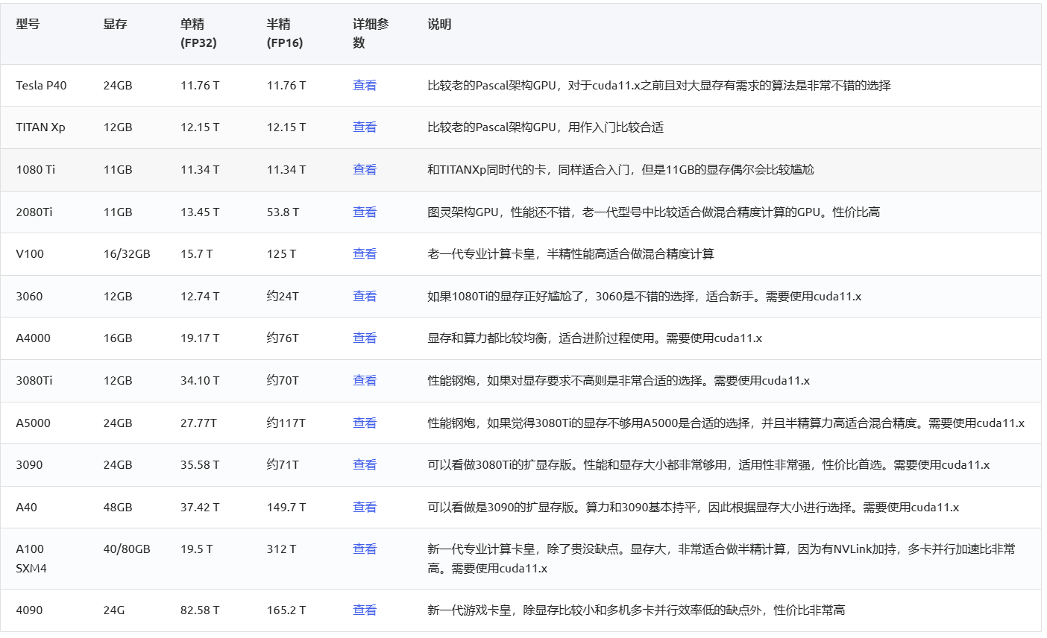1047x638 pixels.
Task: Click the 型号 column header
Action: point(28,25)
